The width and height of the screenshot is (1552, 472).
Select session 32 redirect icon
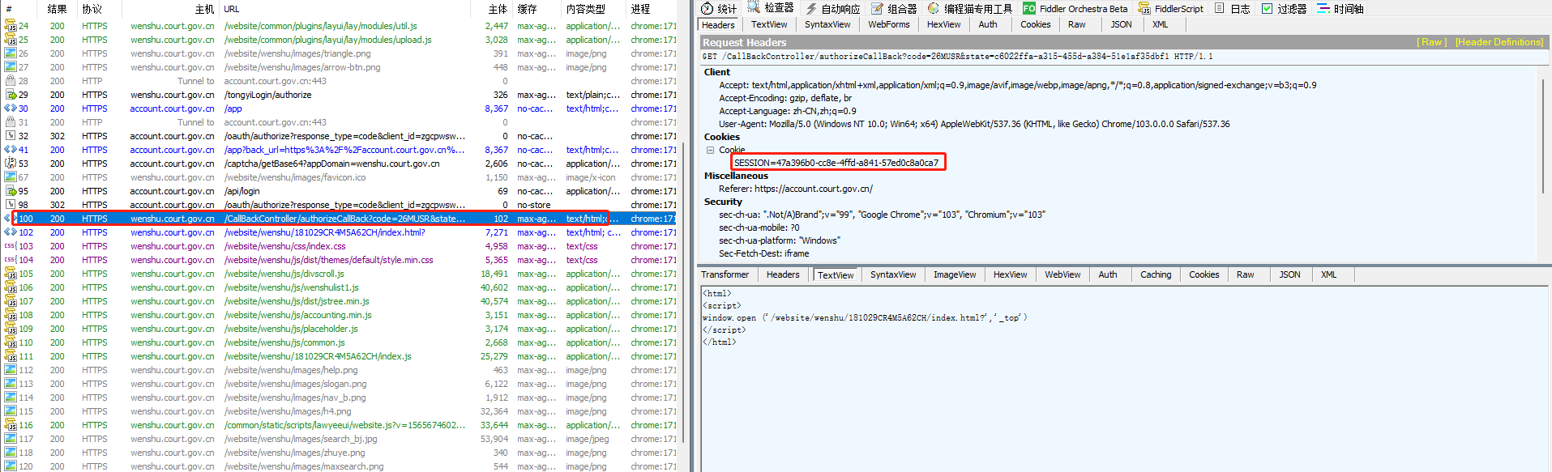tap(11, 136)
